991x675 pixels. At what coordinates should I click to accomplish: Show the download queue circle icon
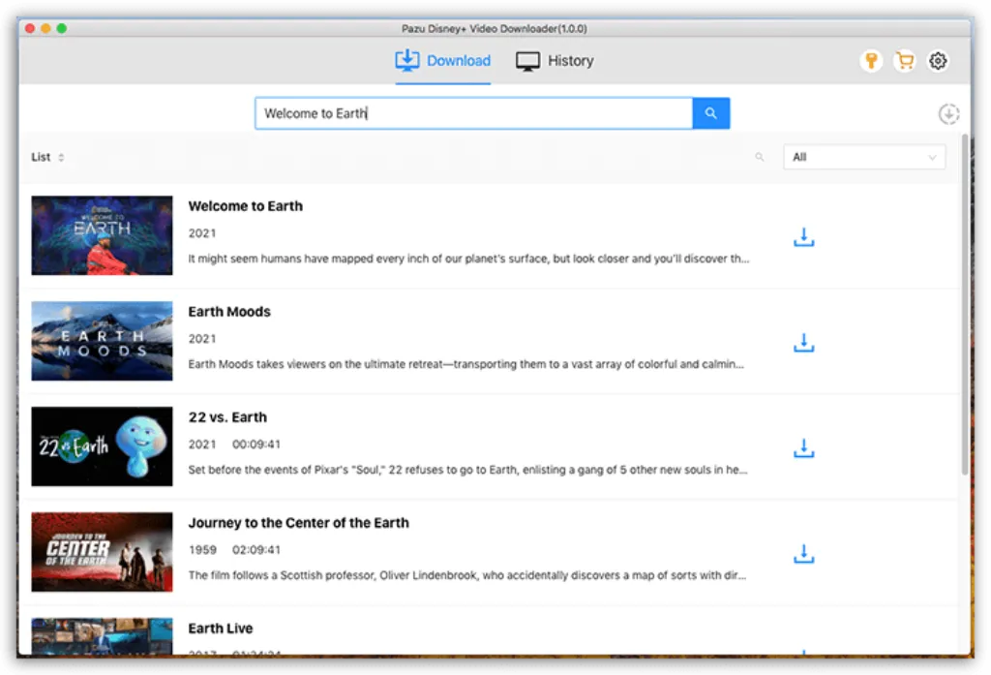948,114
